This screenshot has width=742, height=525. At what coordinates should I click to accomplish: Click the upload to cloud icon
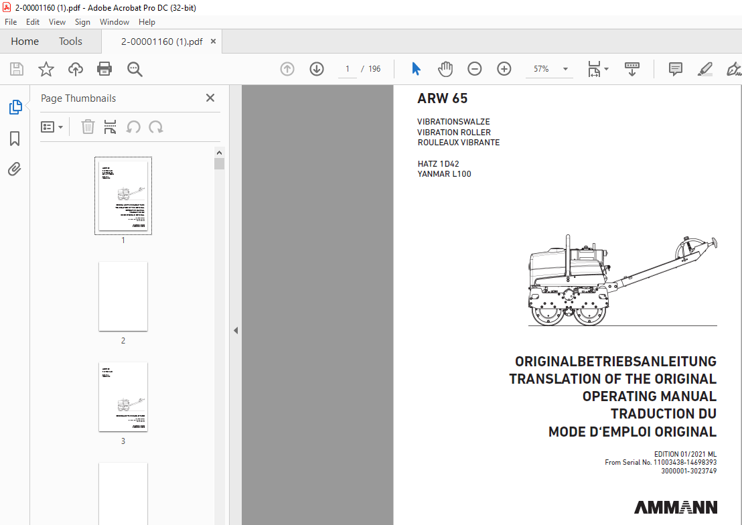pyautogui.click(x=75, y=69)
